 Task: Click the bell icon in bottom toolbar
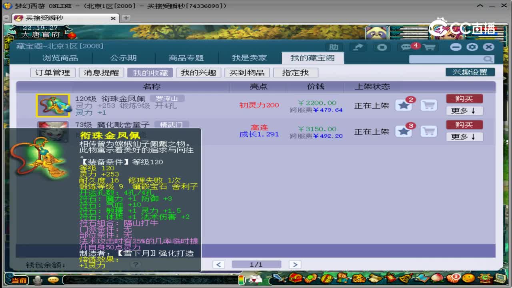point(406,278)
